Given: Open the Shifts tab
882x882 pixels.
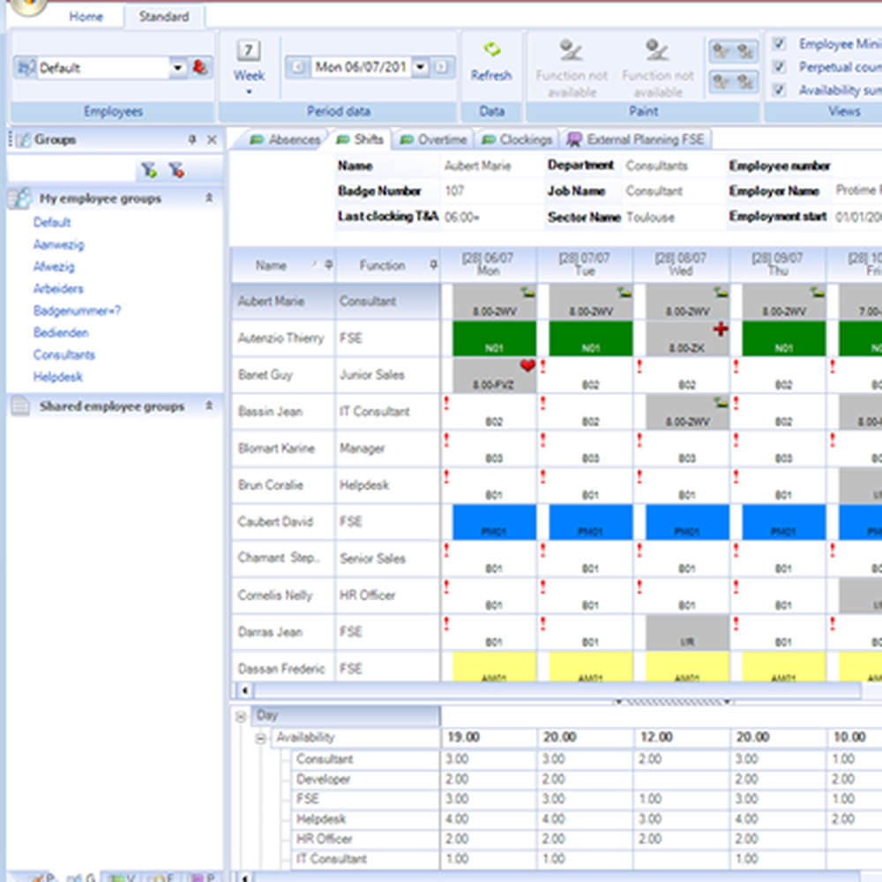Looking at the screenshot, I should (360, 139).
